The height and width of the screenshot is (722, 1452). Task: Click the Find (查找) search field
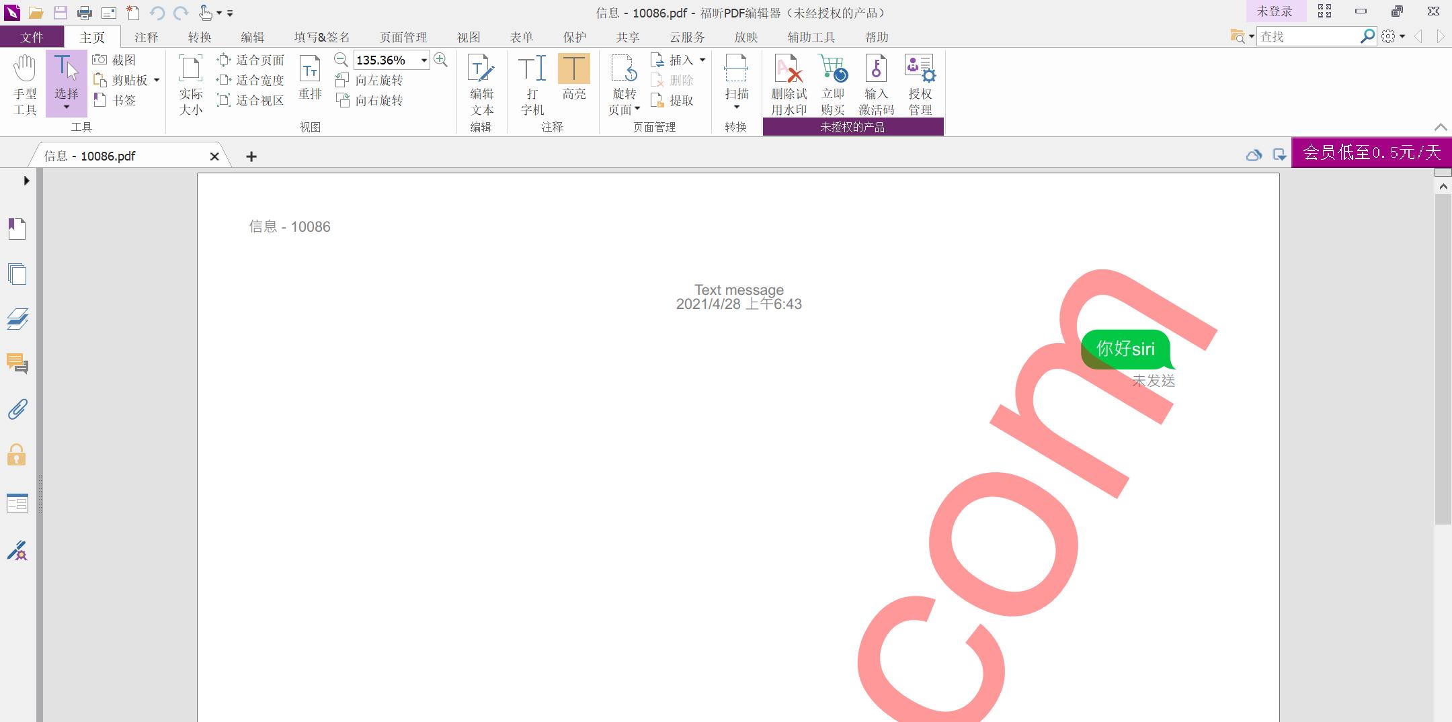(x=1307, y=37)
